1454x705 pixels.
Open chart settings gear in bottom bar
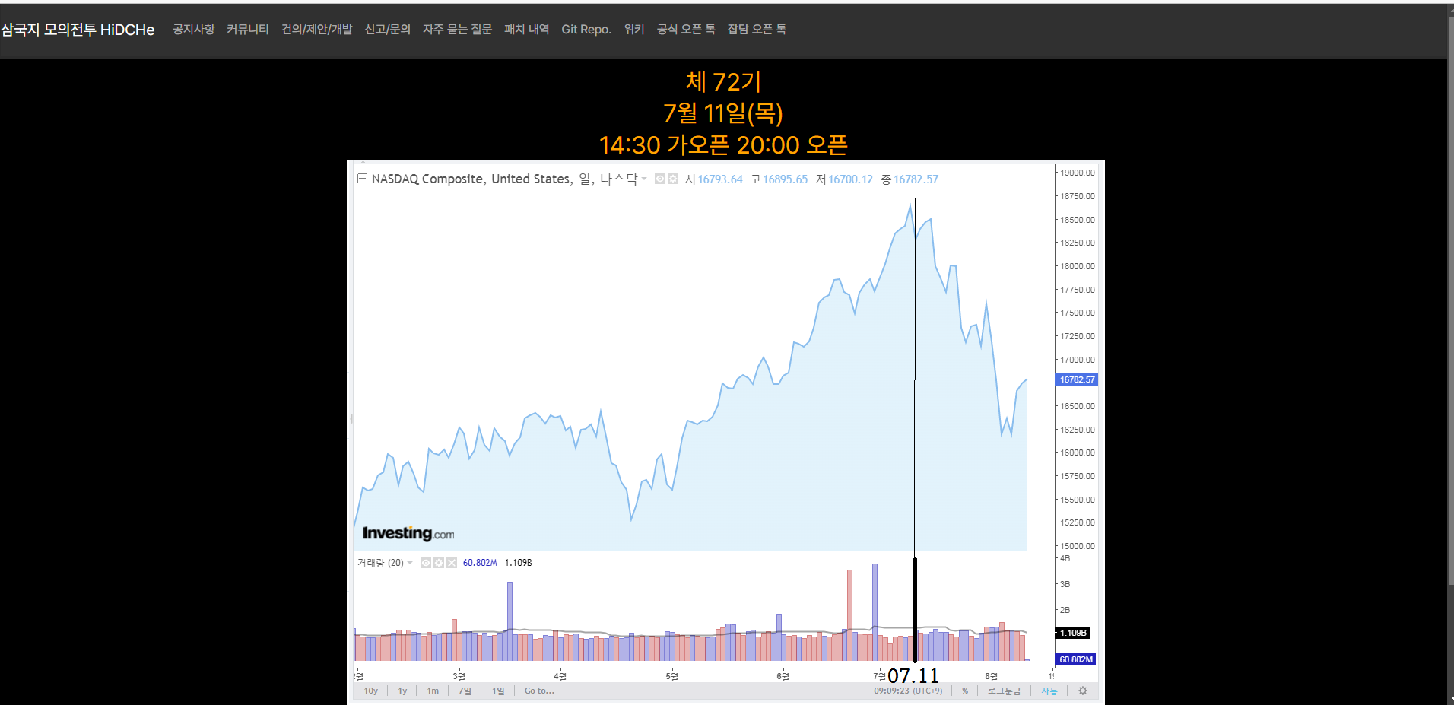coord(1083,691)
